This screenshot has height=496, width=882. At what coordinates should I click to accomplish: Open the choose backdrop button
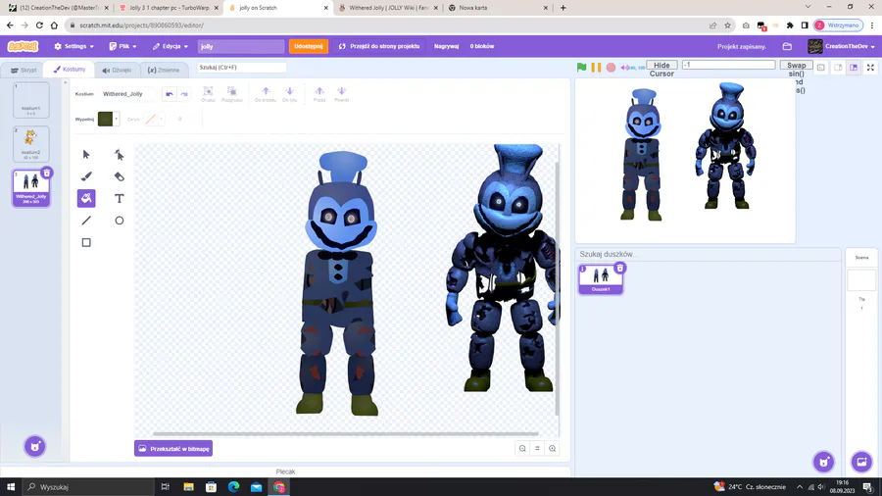[861, 463]
